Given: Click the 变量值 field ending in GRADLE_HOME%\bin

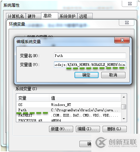Looking at the screenshot, I should click(90, 65).
